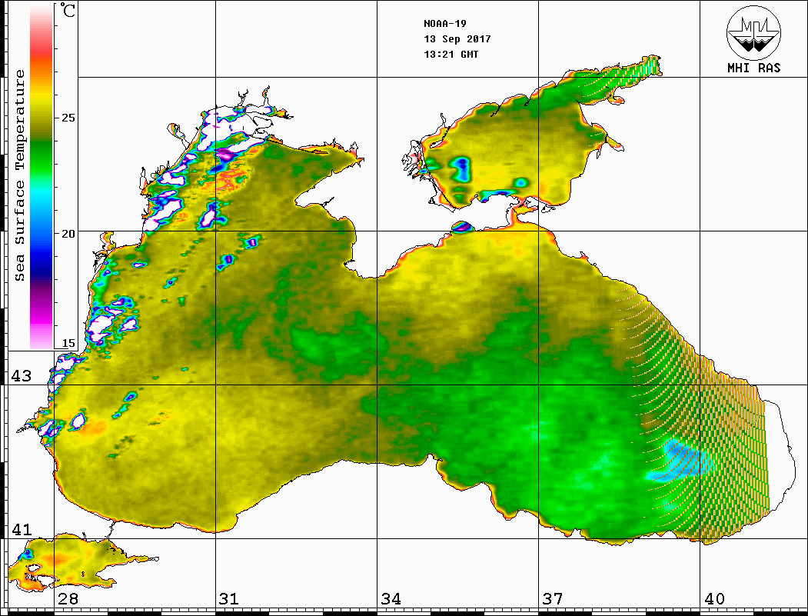This screenshot has width=808, height=616.
Task: Click the 'Sea Surface Temperature' vertical label
Action: (x=19, y=176)
